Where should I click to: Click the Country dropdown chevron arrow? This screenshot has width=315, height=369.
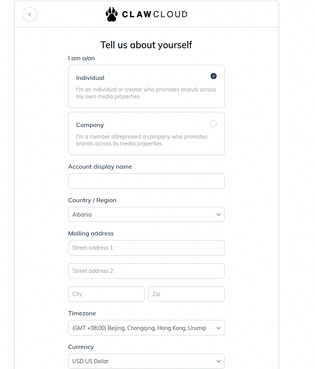coord(218,215)
